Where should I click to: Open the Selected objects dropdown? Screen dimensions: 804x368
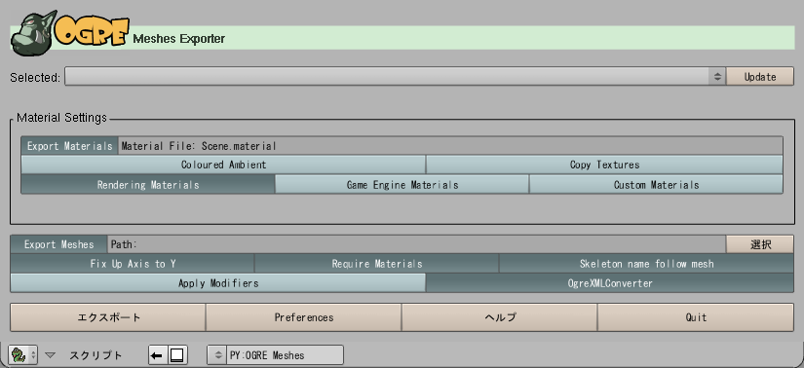pyautogui.click(x=395, y=77)
